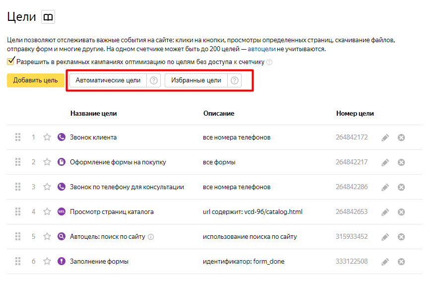This screenshot has width=438, height=282.
Task: Edit the Просмотр страниц каталога goal
Action: pos(385,212)
